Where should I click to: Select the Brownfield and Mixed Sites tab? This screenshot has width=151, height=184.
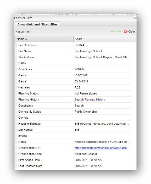click(37, 24)
